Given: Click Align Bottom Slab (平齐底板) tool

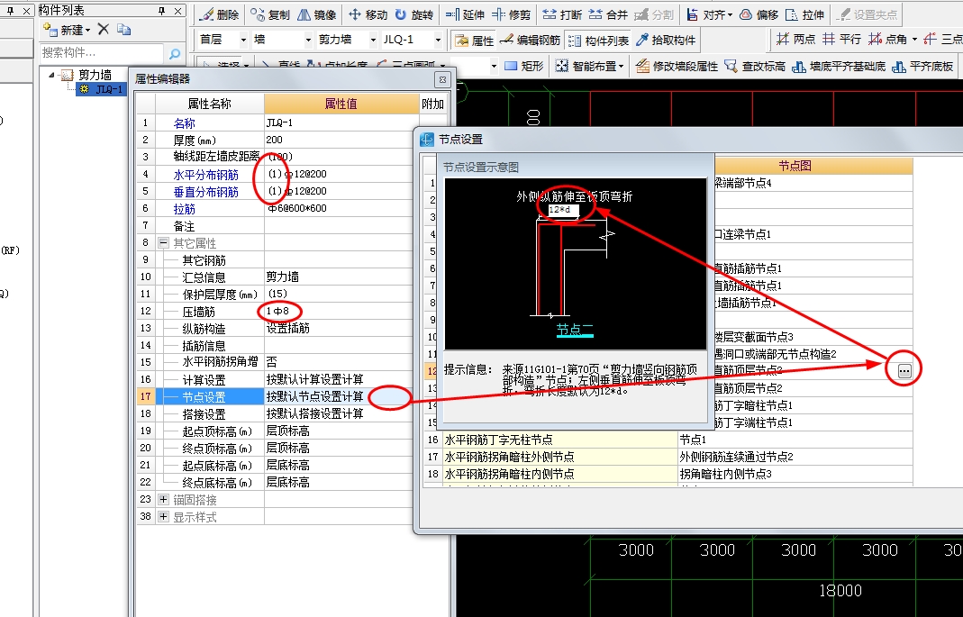Looking at the screenshot, I should [922, 67].
